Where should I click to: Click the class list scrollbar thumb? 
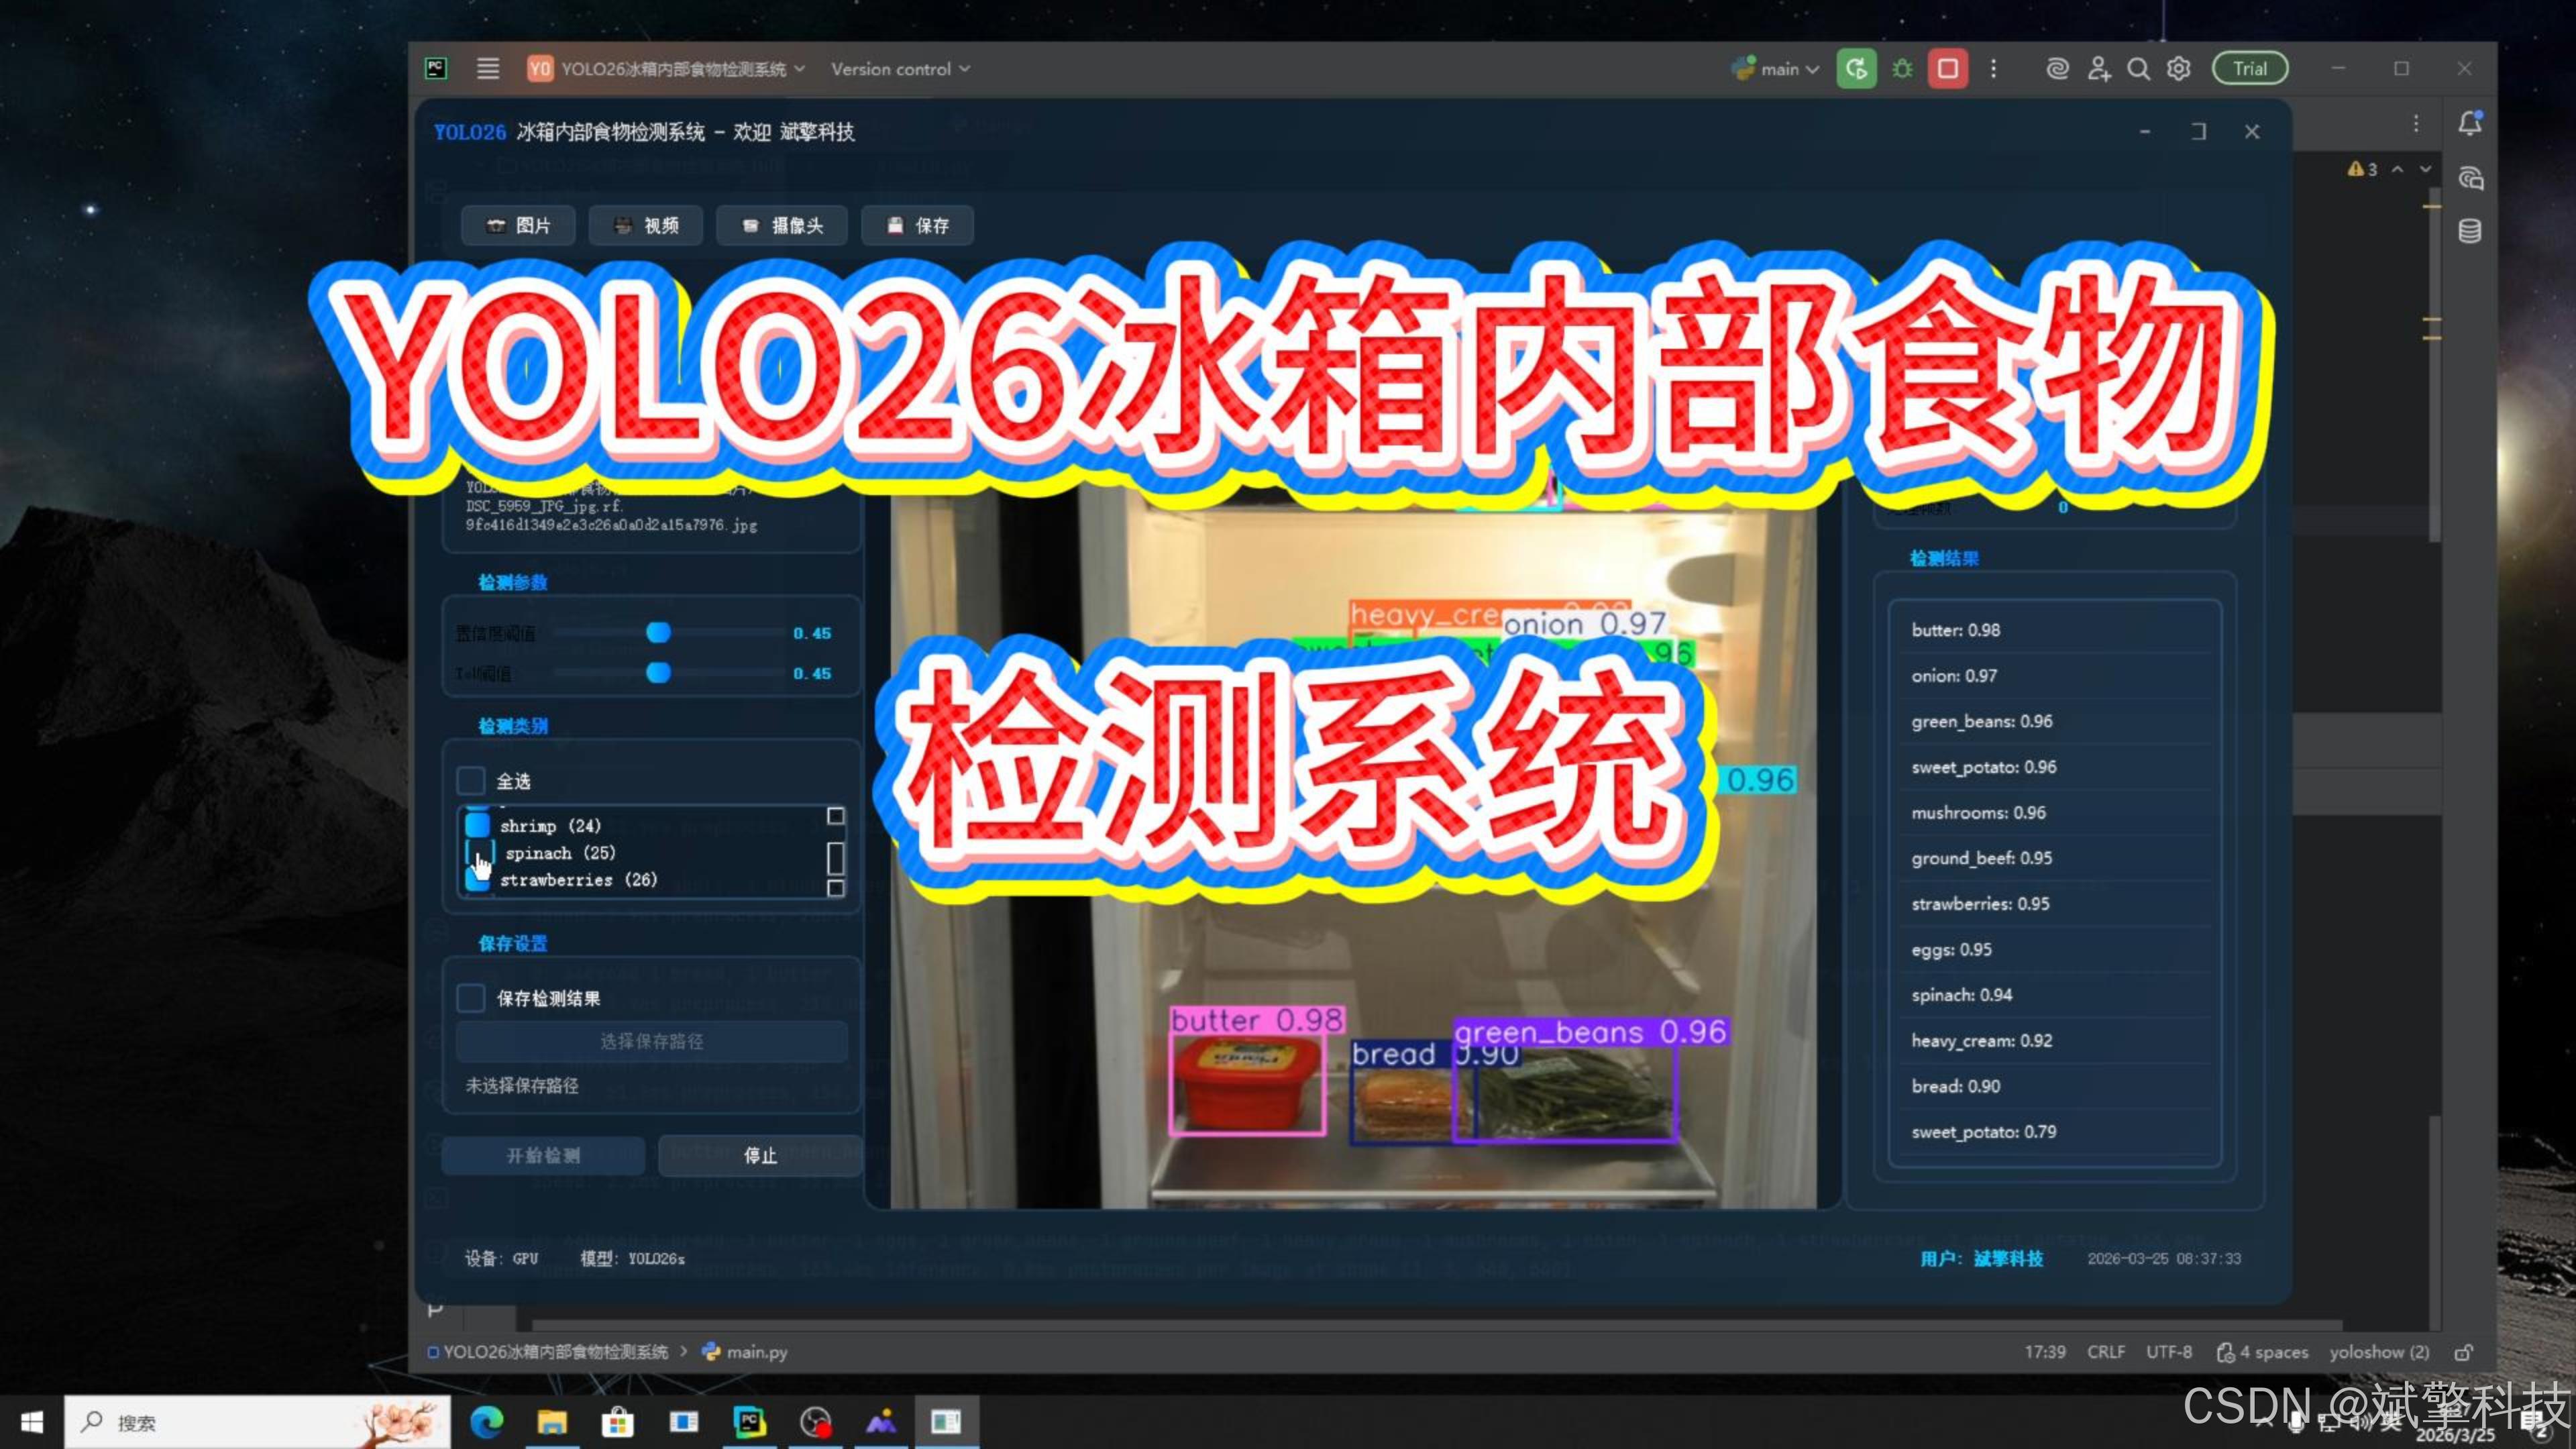click(836, 858)
